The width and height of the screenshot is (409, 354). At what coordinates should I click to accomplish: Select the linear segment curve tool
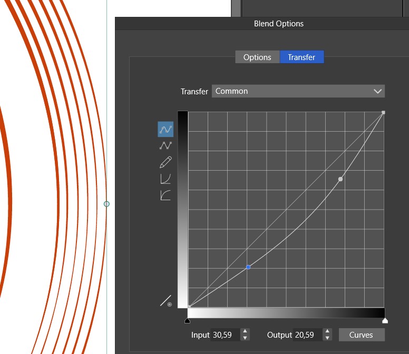(165, 146)
